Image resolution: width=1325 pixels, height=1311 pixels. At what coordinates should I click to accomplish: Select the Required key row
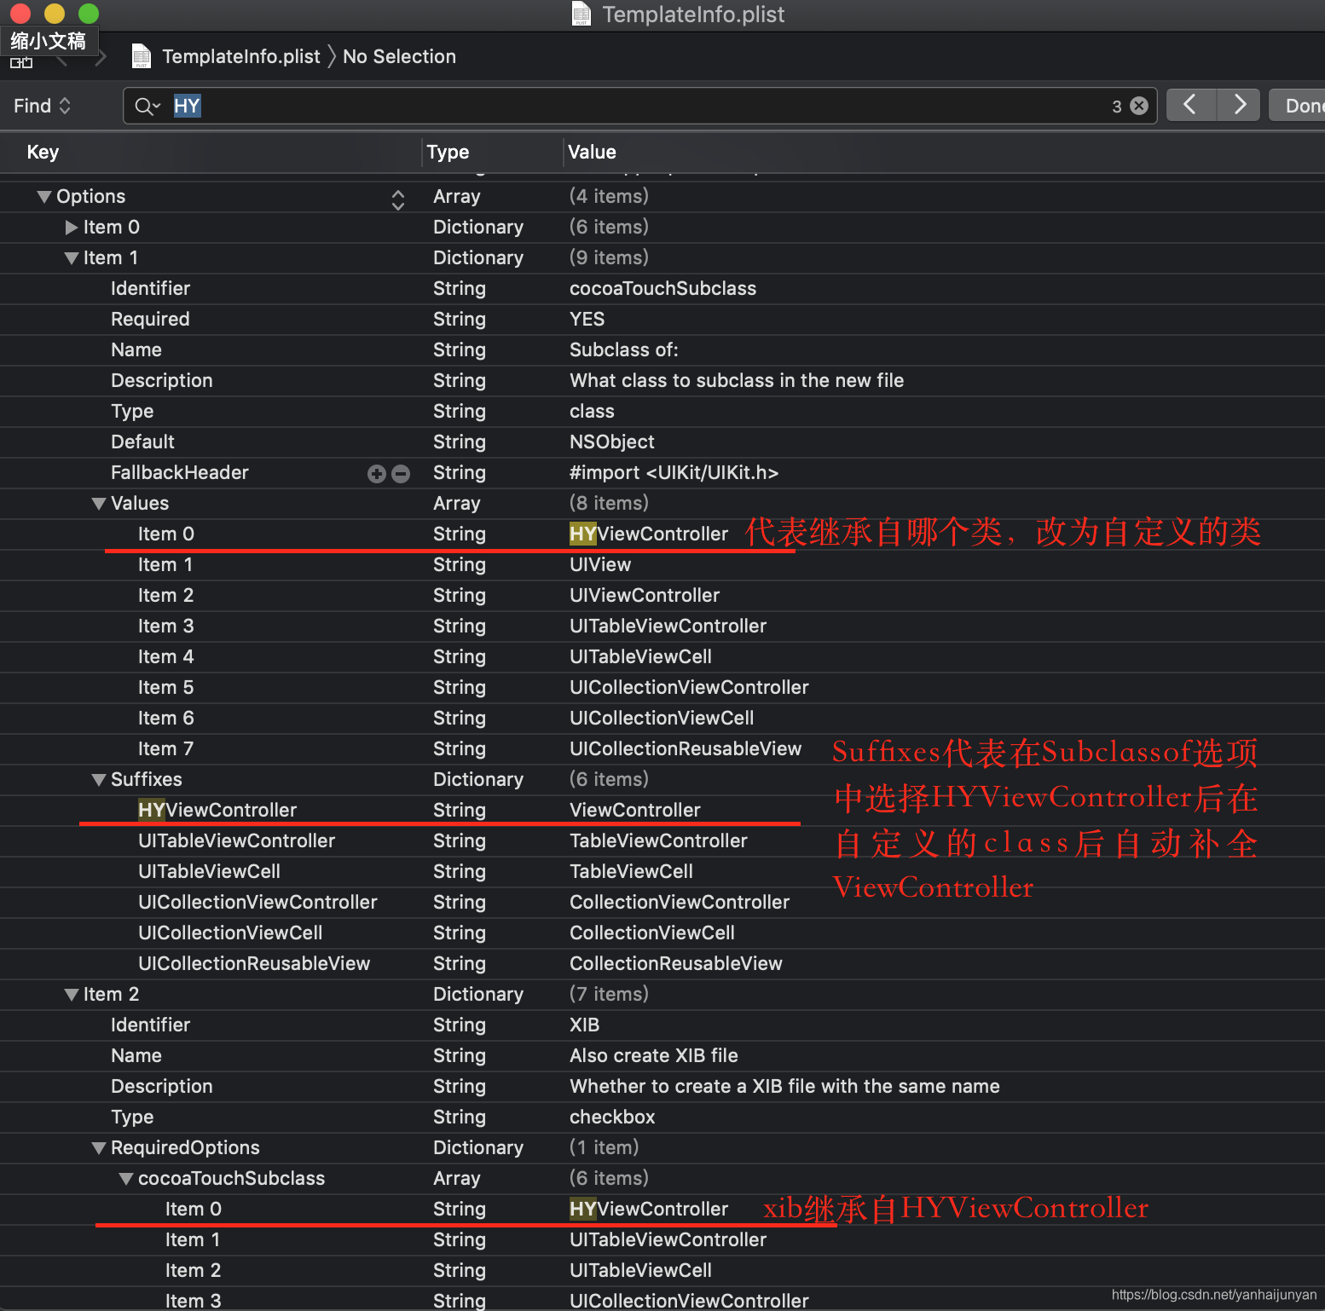(150, 320)
